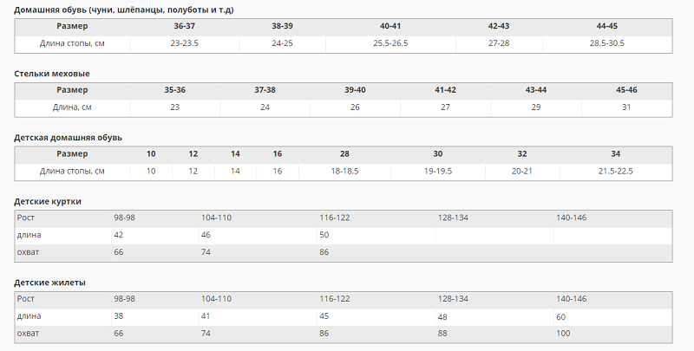This screenshot has height=351, width=694.
Task: Click the 'Домашняя обувь' table heading
Action: click(123, 10)
